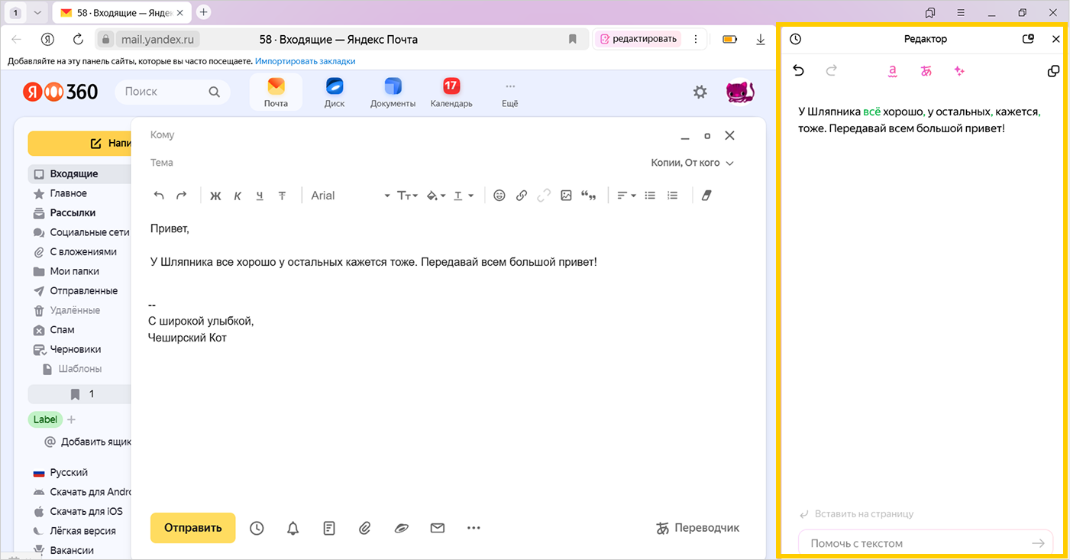Image resolution: width=1070 pixels, height=560 pixels.
Task: Click the Импортировать закладки link
Action: click(x=305, y=61)
